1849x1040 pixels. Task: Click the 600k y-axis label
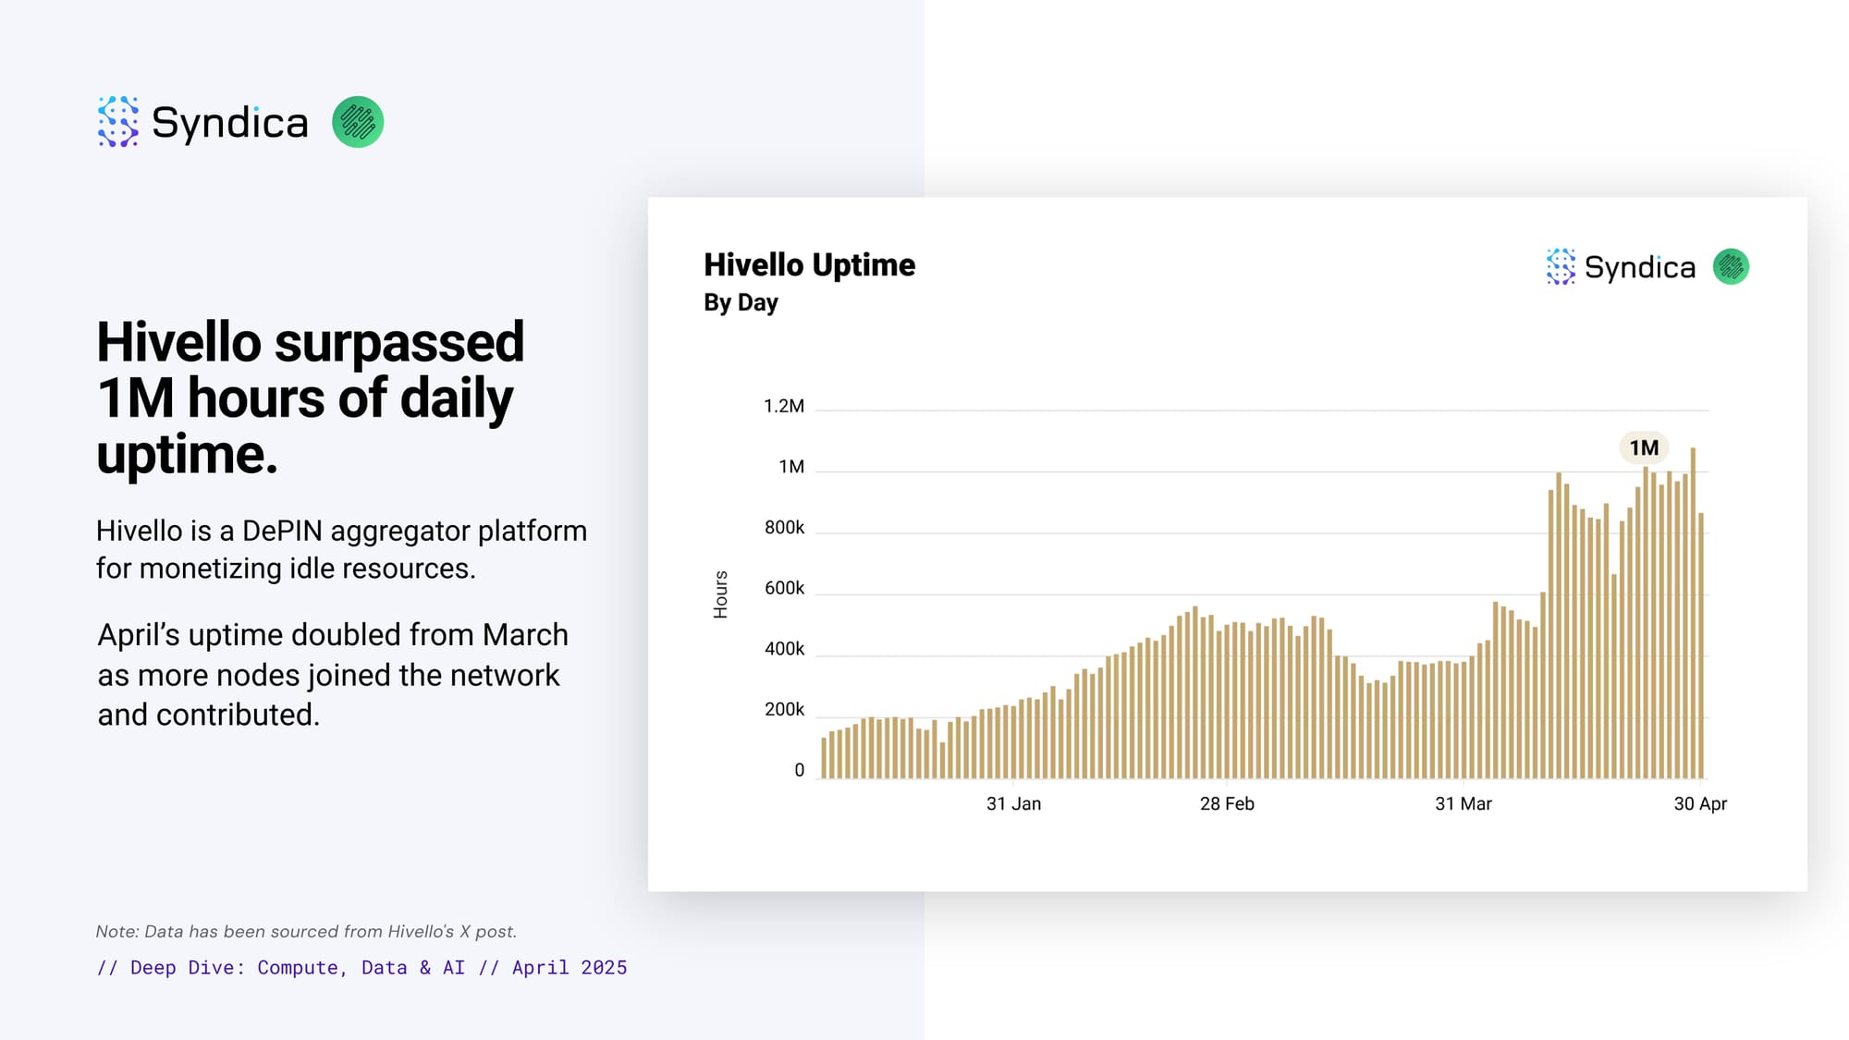pyautogui.click(x=784, y=588)
